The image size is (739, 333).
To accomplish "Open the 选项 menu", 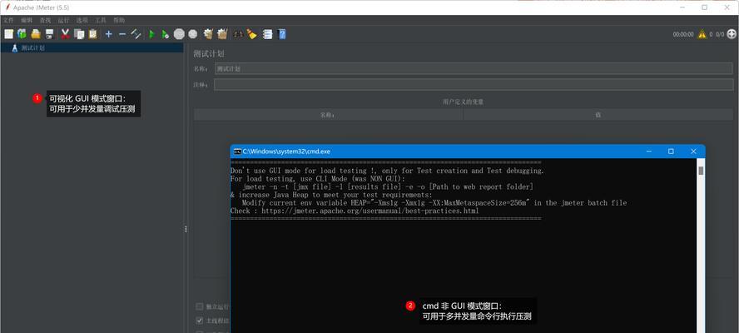I will [82, 20].
